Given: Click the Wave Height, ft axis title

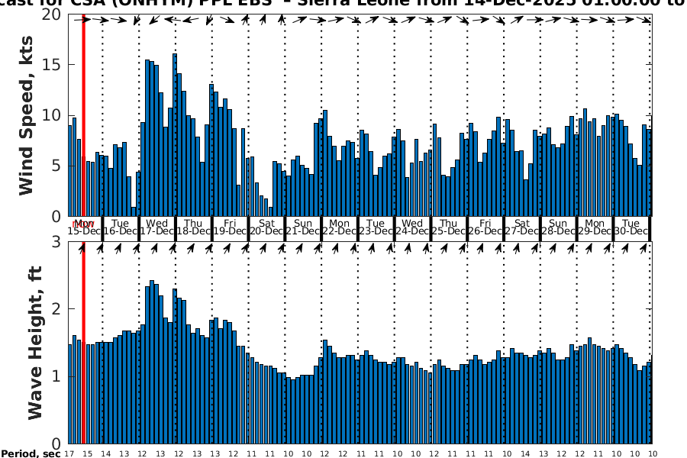Looking at the screenshot, I should [34, 343].
